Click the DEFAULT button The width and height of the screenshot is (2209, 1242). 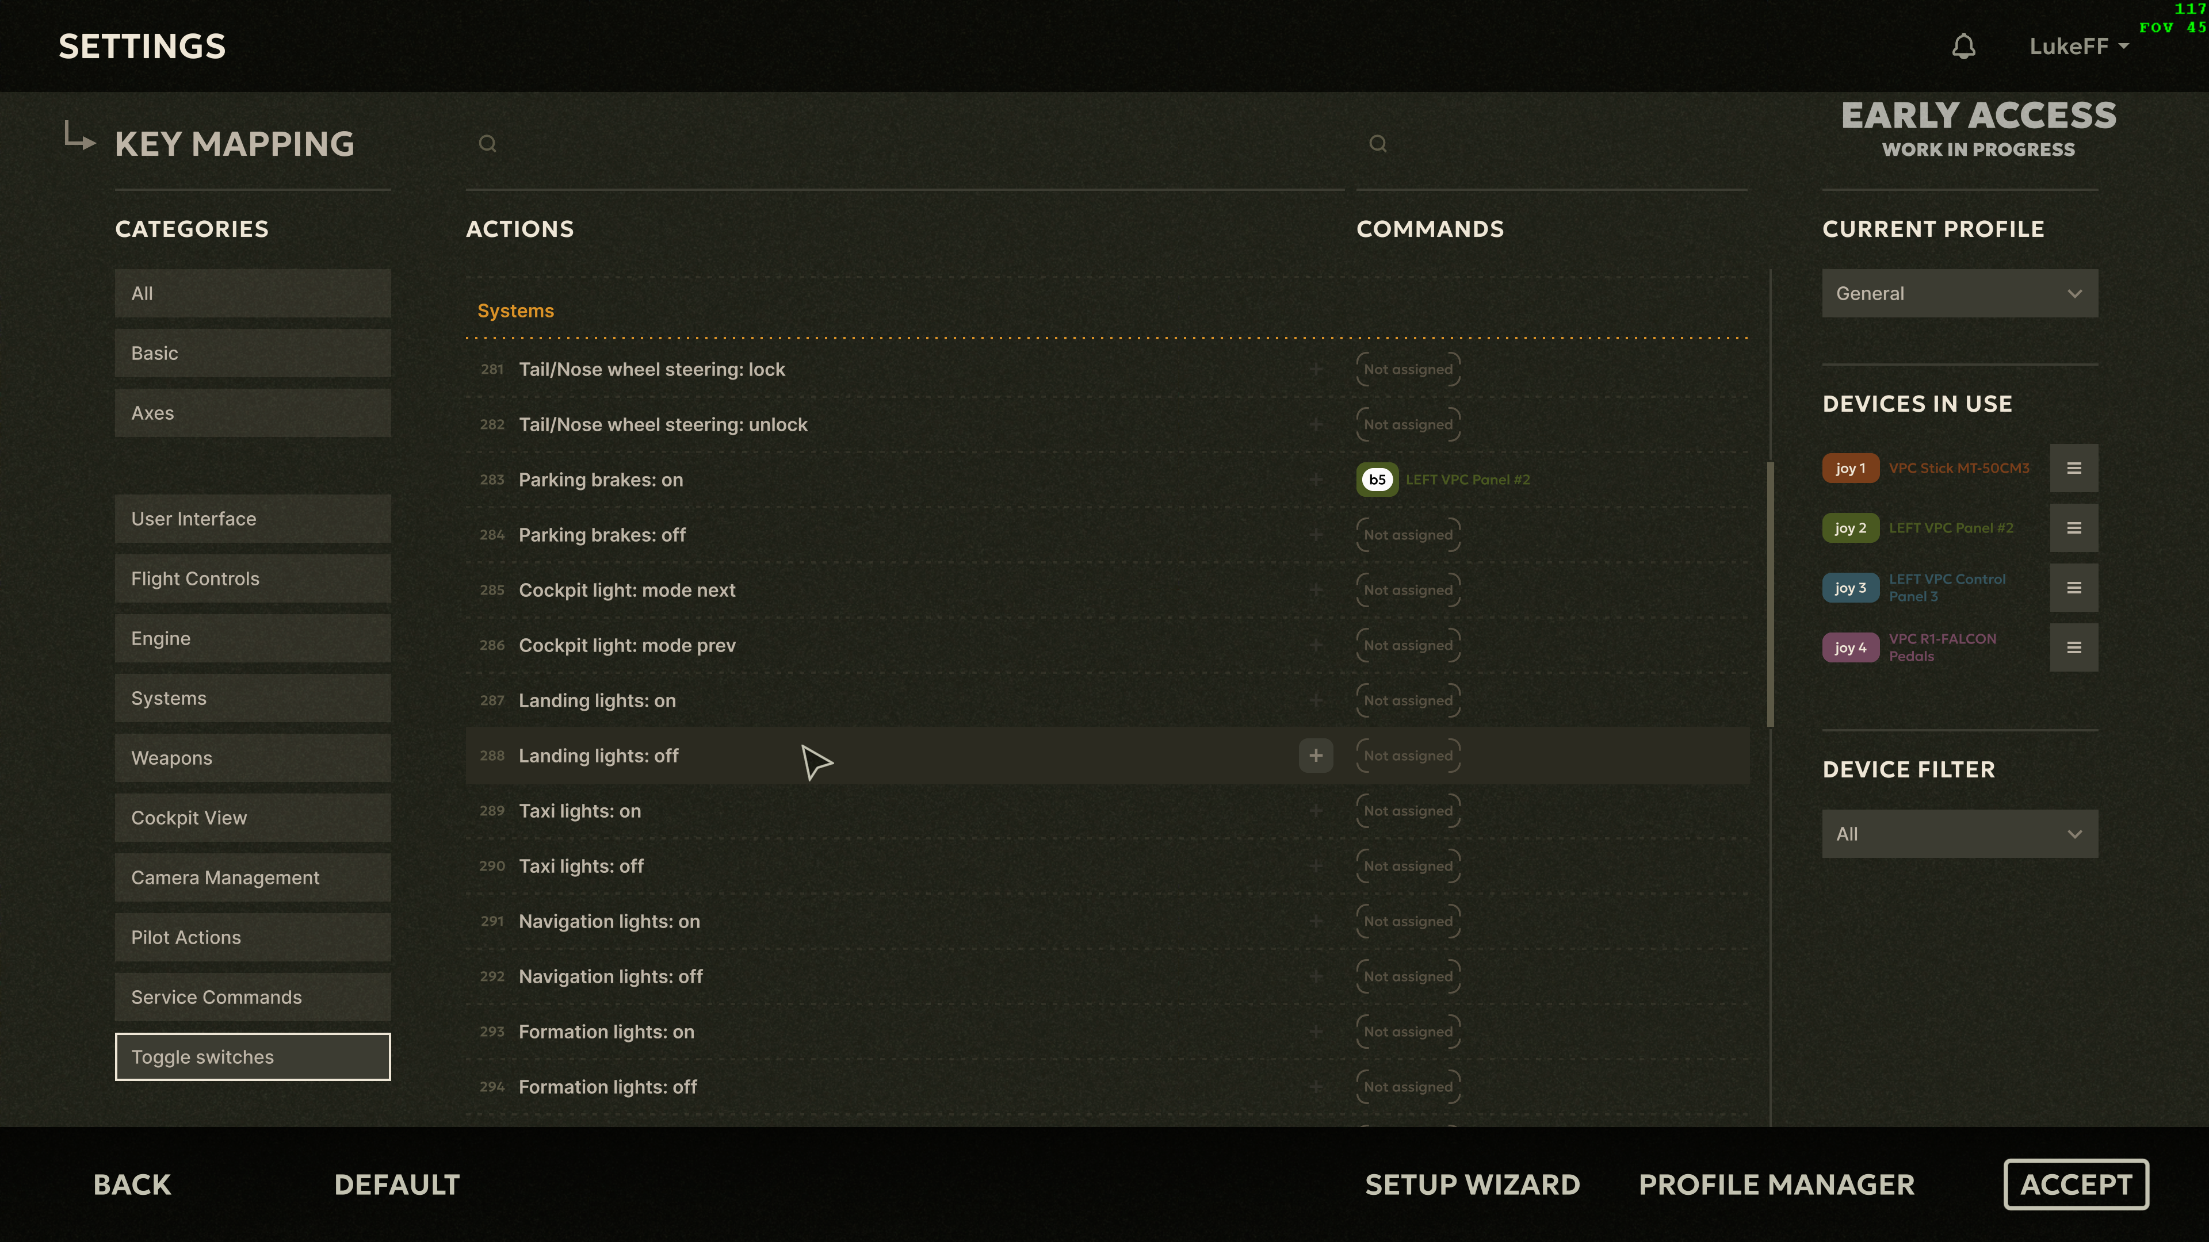click(x=397, y=1184)
